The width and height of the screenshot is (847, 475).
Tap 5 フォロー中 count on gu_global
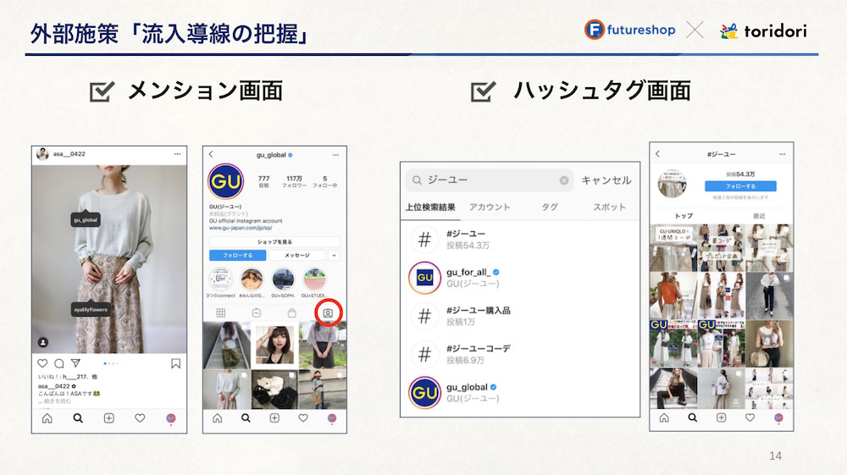point(324,181)
